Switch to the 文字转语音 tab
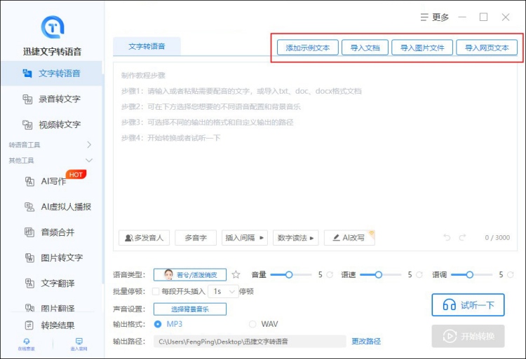The width and height of the screenshot is (526, 359). tap(147, 46)
